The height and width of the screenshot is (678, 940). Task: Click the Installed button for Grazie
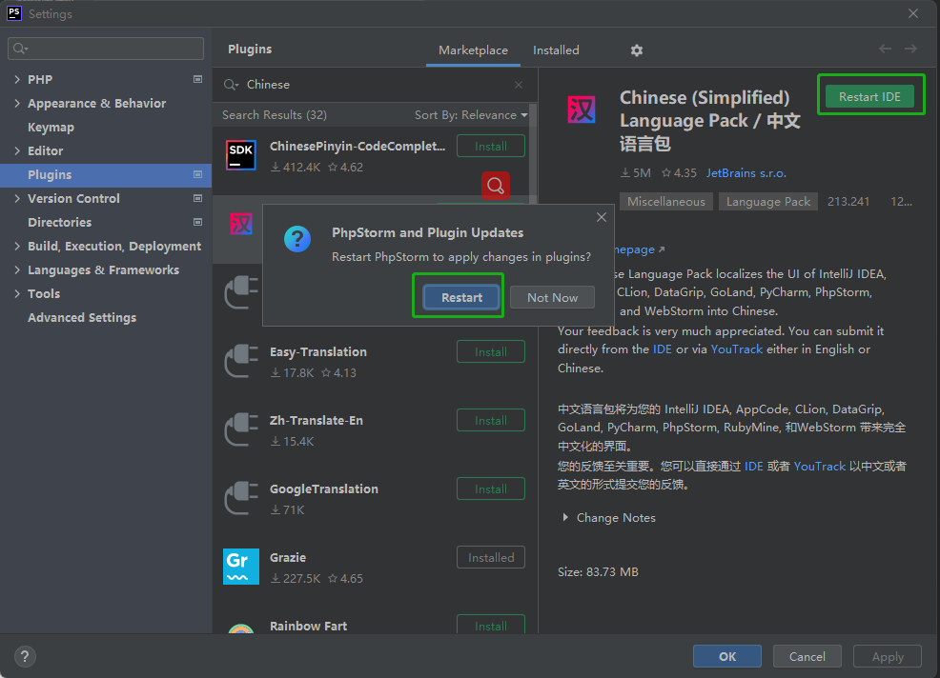[x=490, y=558]
